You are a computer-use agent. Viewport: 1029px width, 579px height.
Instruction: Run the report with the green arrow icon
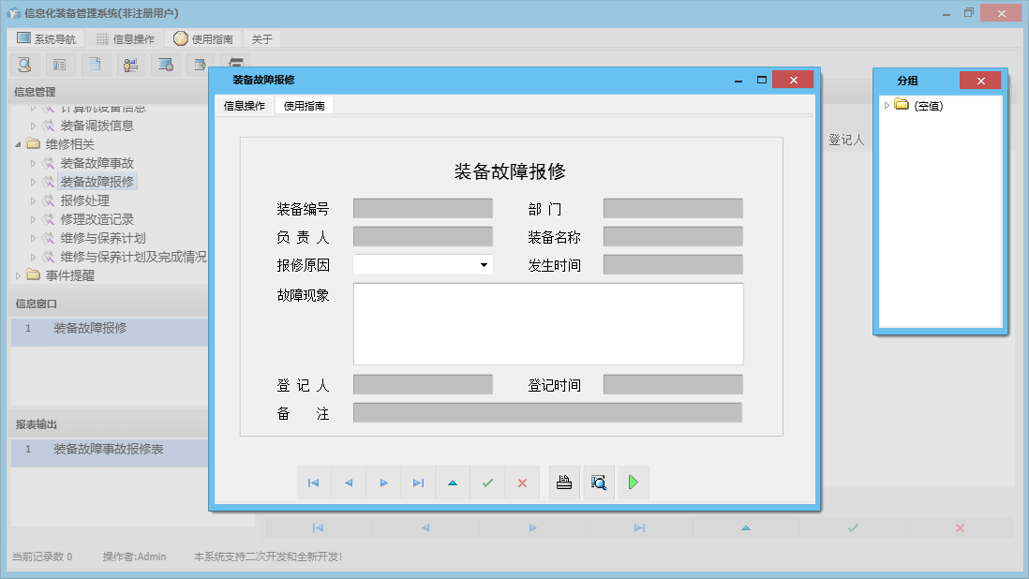click(633, 482)
